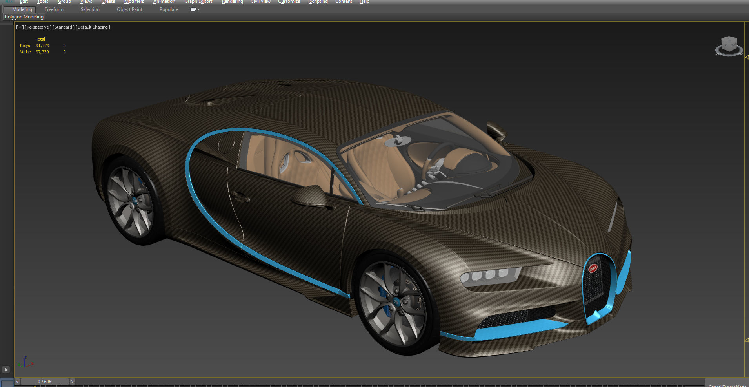The image size is (749, 387).
Task: Open the Scripting menu
Action: point(318,2)
